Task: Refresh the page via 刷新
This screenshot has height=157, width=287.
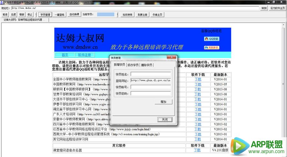Action: click(22, 14)
